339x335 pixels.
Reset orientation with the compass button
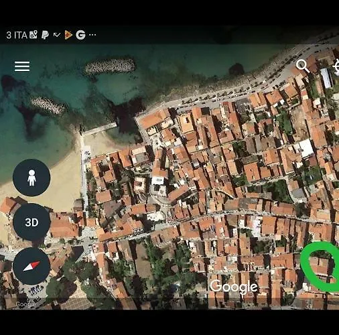pyautogui.click(x=31, y=266)
